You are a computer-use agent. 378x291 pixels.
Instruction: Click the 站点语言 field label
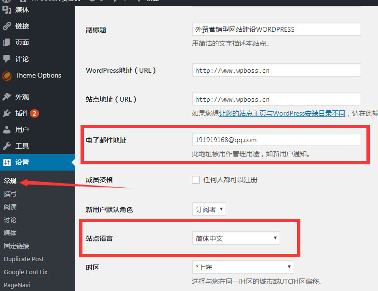coord(99,238)
